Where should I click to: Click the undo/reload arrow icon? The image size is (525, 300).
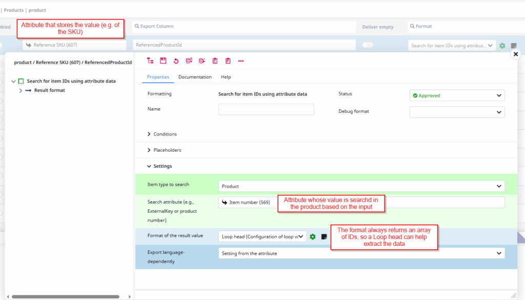click(176, 61)
